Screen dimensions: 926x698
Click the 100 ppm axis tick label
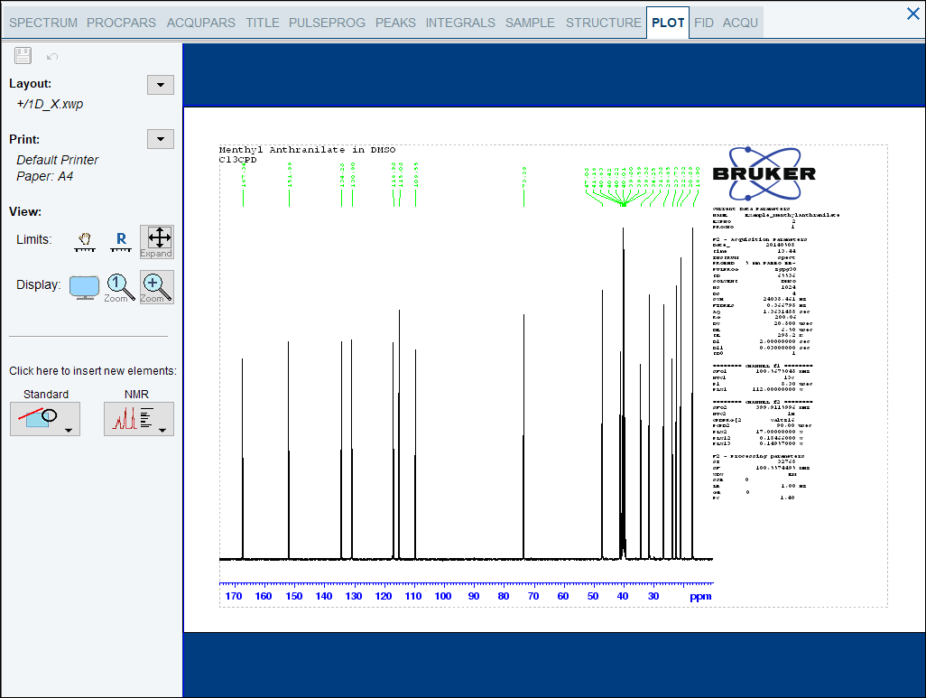pos(443,596)
